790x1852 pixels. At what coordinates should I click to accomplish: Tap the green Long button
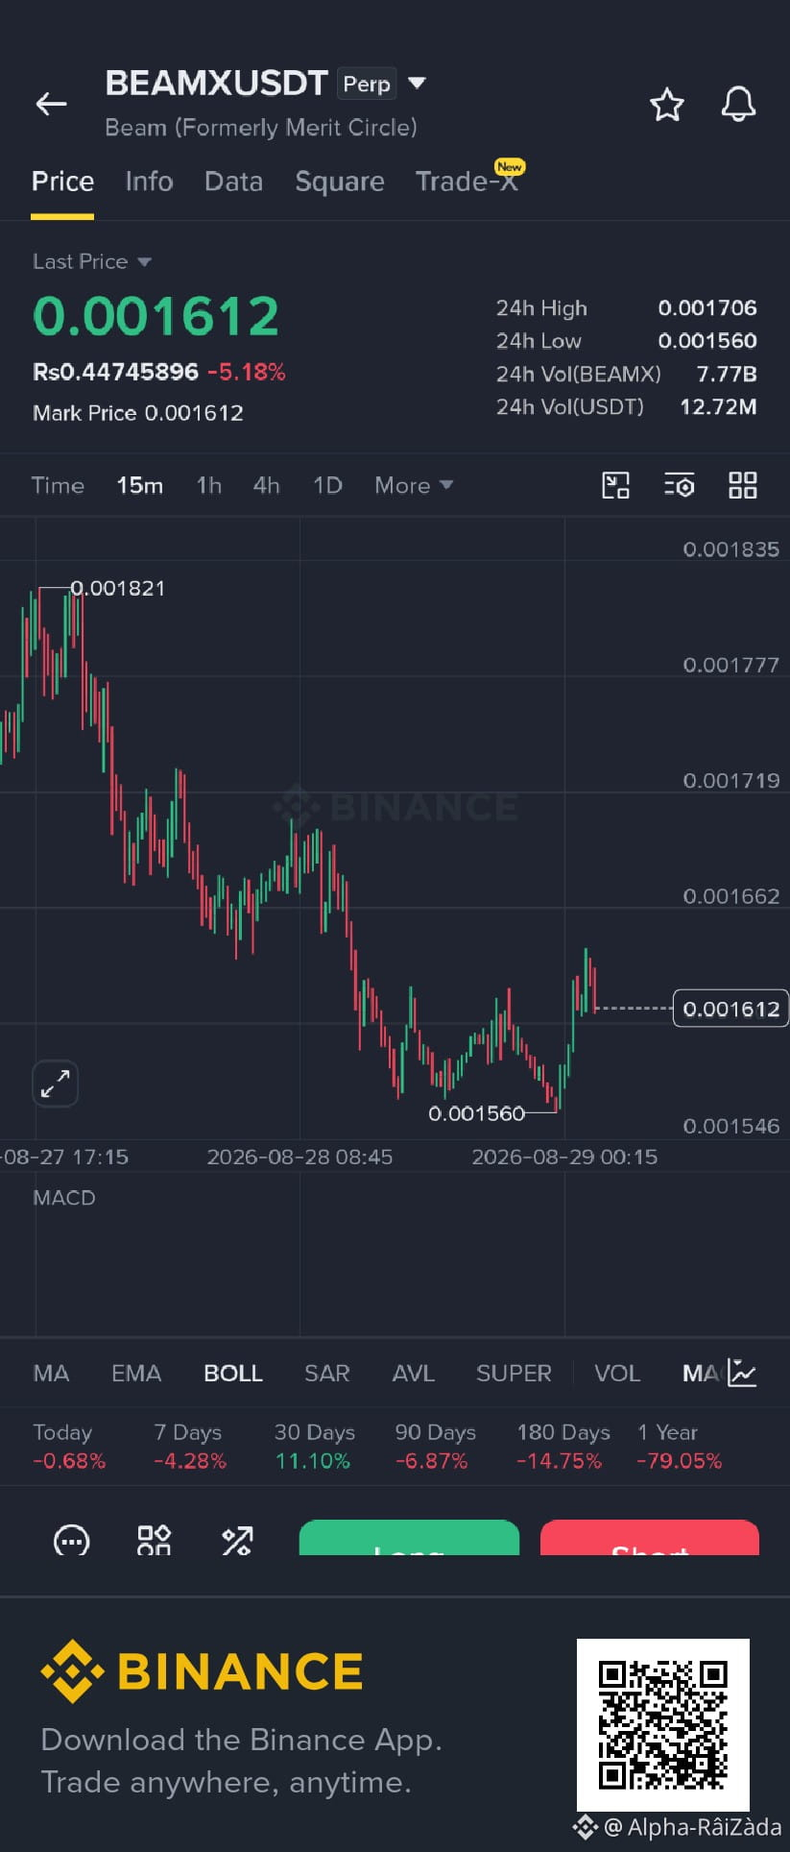point(409,1538)
